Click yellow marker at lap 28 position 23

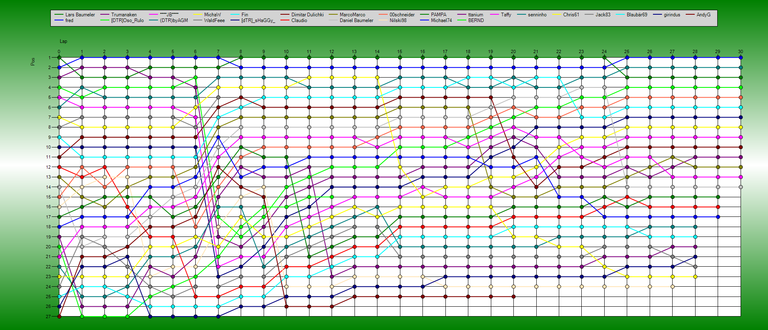tap(695, 276)
